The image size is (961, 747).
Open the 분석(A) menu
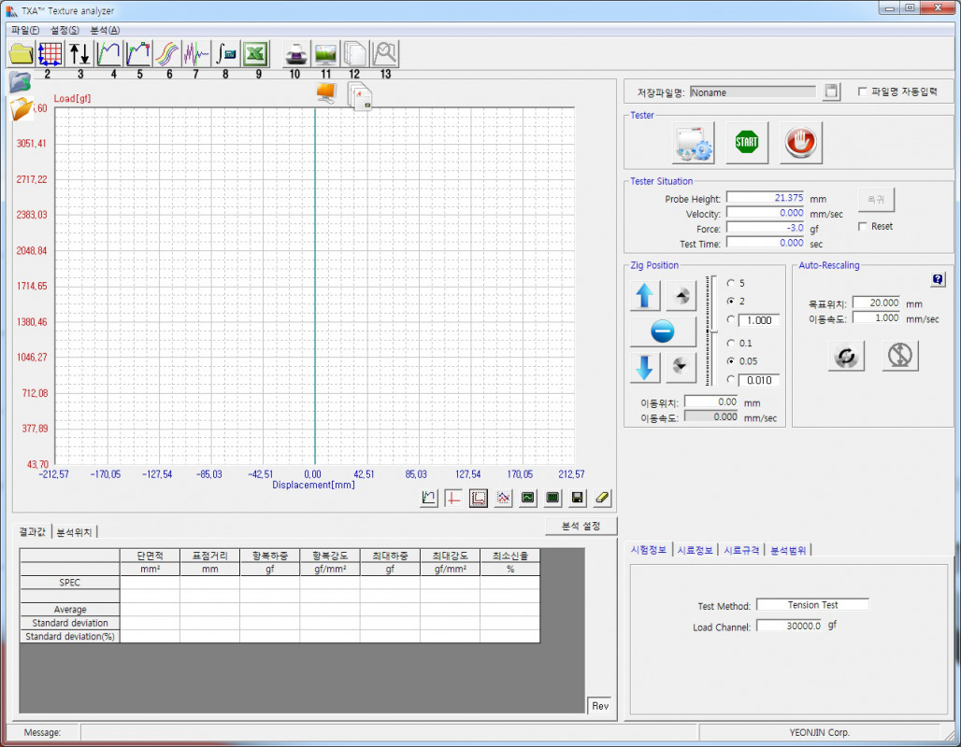click(x=105, y=30)
